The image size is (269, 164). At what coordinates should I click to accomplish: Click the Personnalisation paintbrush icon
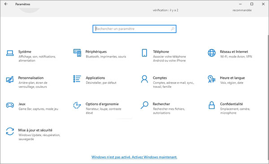(x=10, y=80)
